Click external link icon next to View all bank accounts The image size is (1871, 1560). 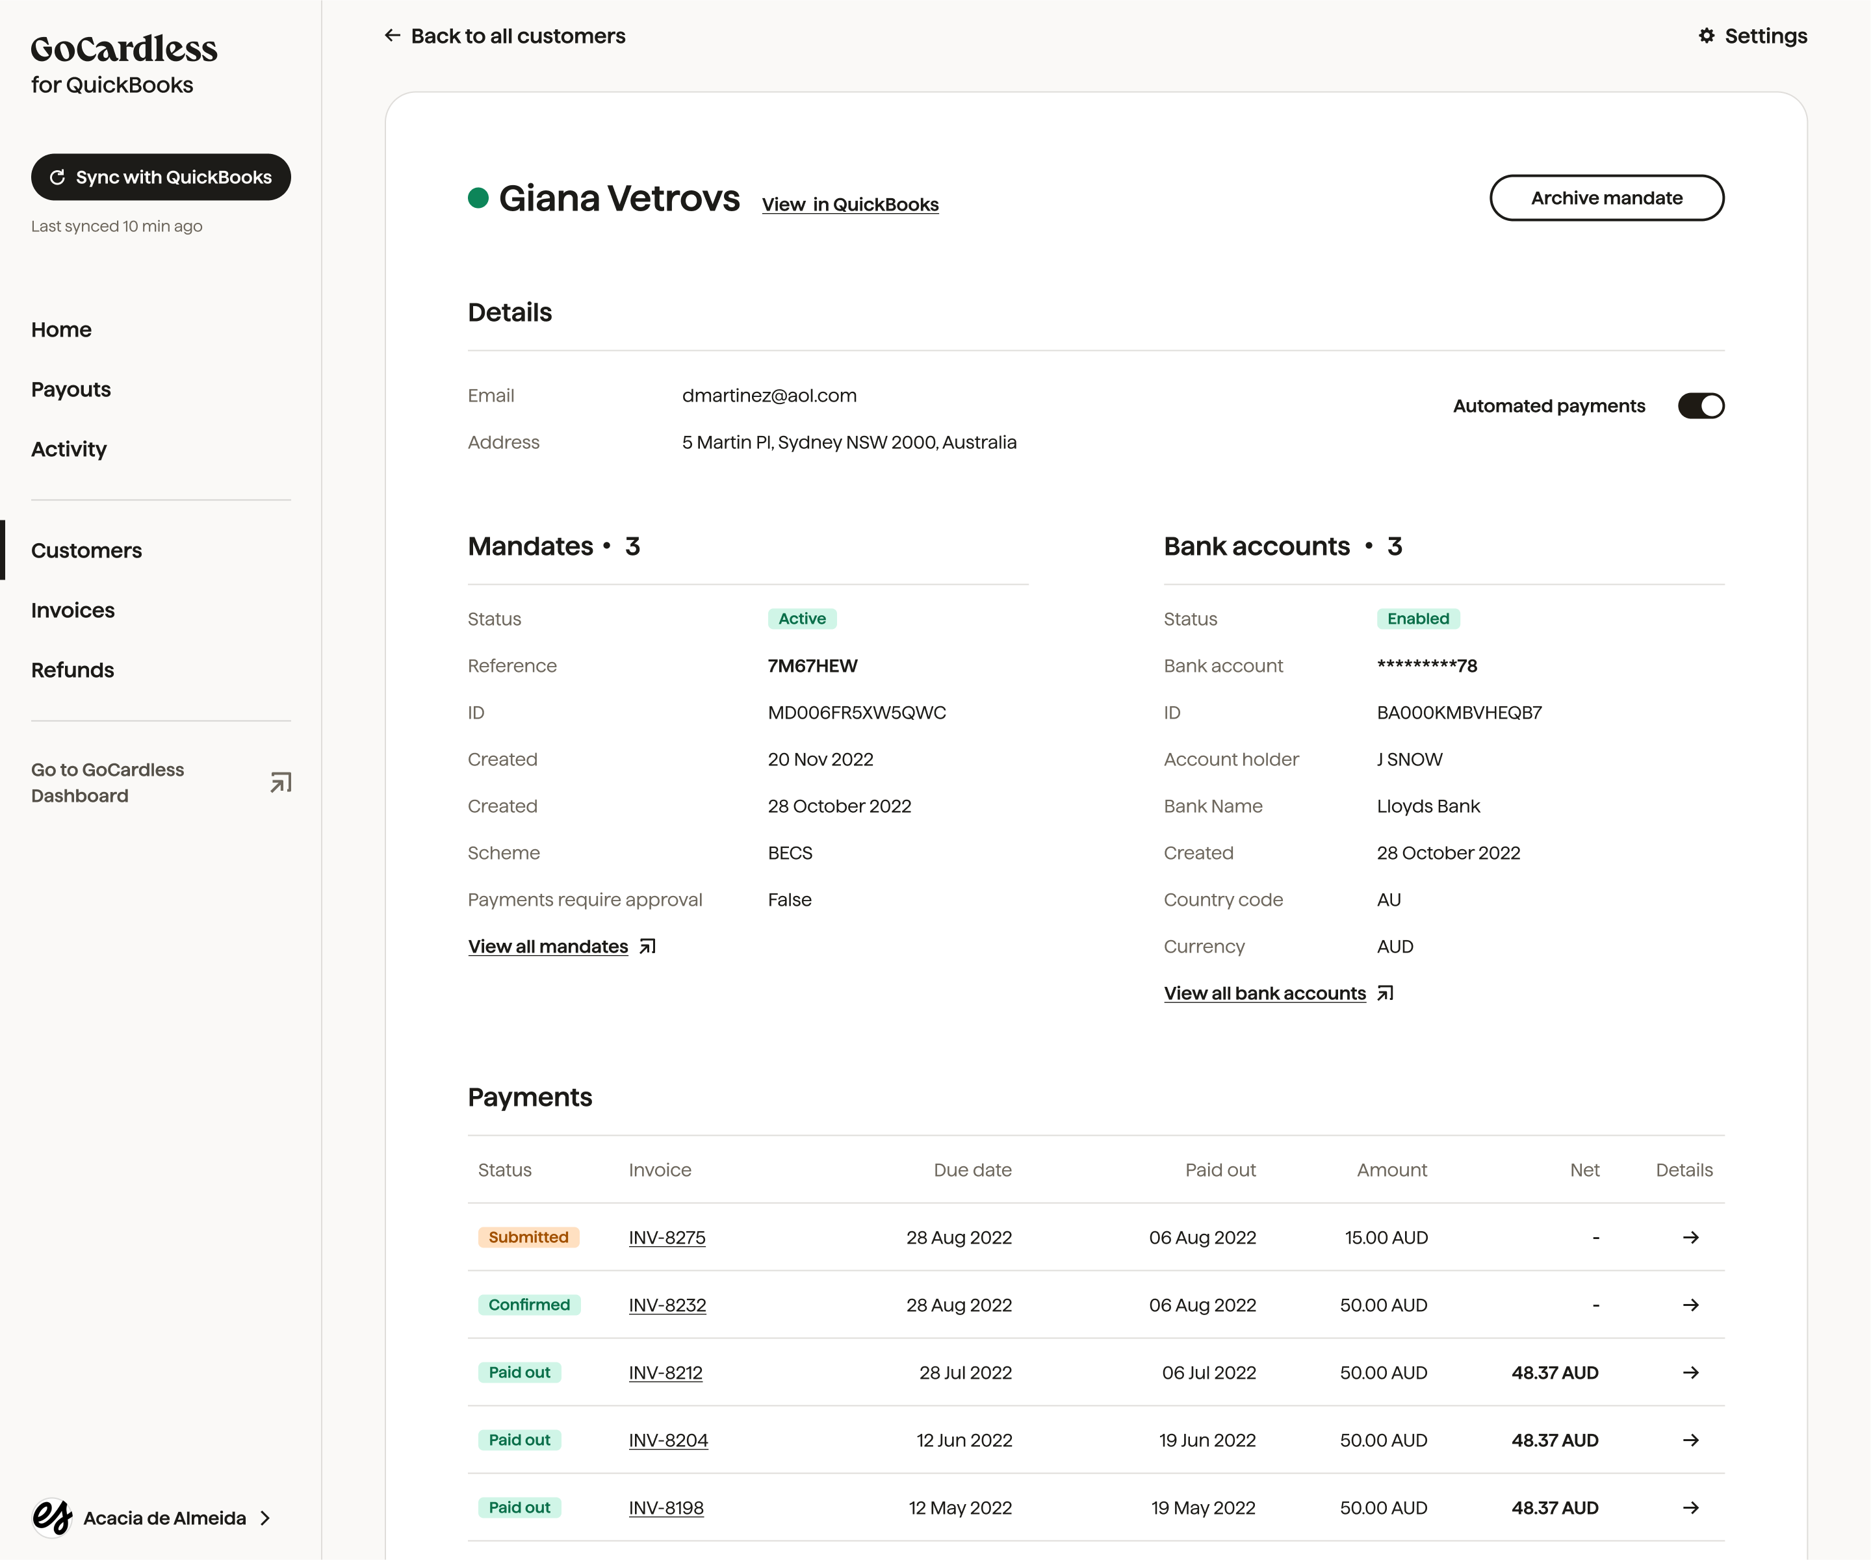click(1386, 993)
